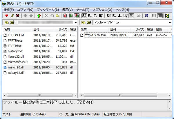This screenshot has height=119, width=174.
Task: Open the 接続(F) menu
Action: tap(9, 10)
